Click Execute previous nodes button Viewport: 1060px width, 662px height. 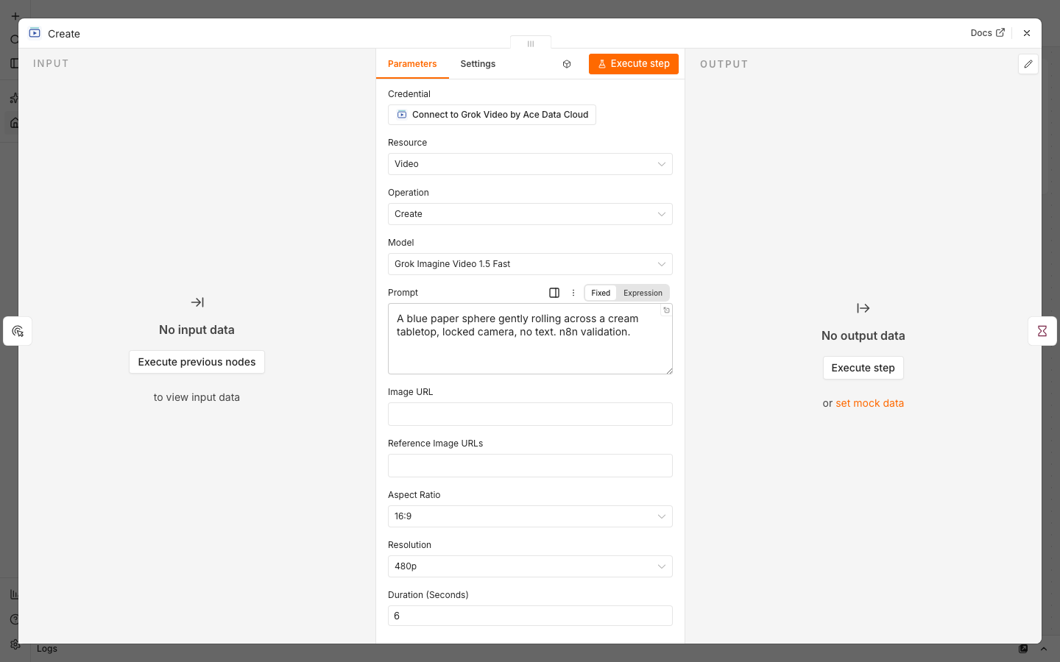click(197, 362)
